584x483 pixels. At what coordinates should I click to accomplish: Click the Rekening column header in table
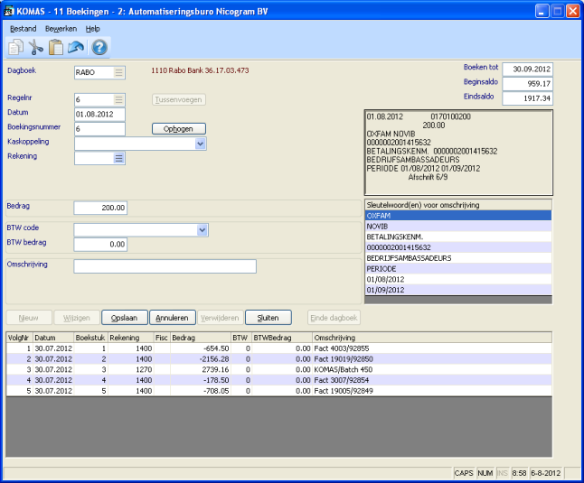pos(131,338)
